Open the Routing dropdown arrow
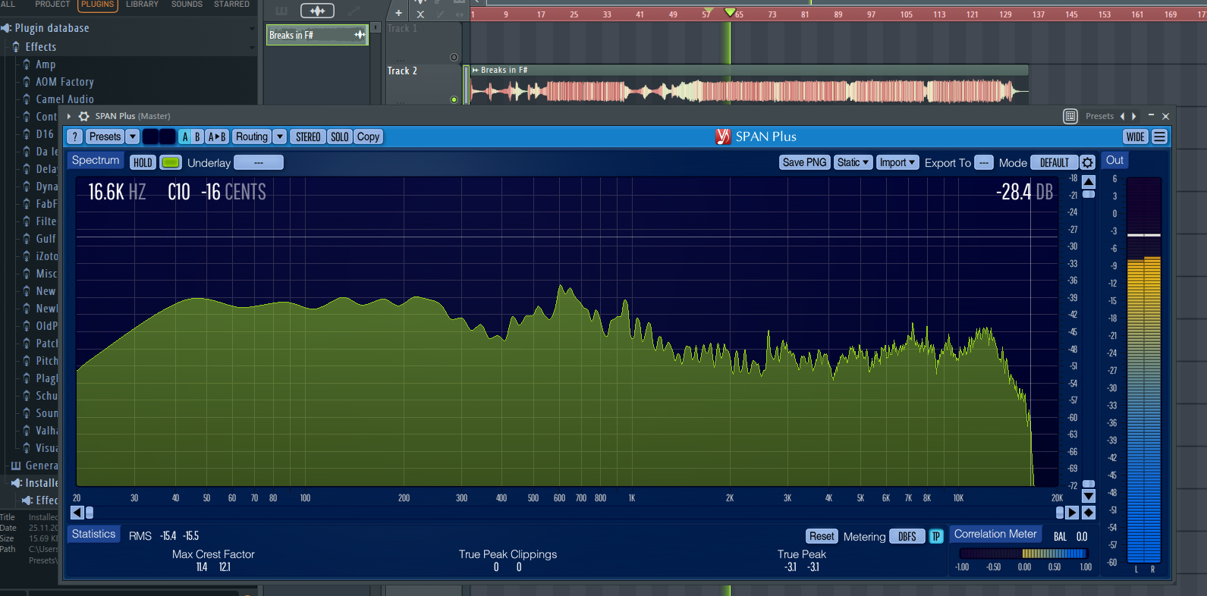The image size is (1207, 596). 279,136
